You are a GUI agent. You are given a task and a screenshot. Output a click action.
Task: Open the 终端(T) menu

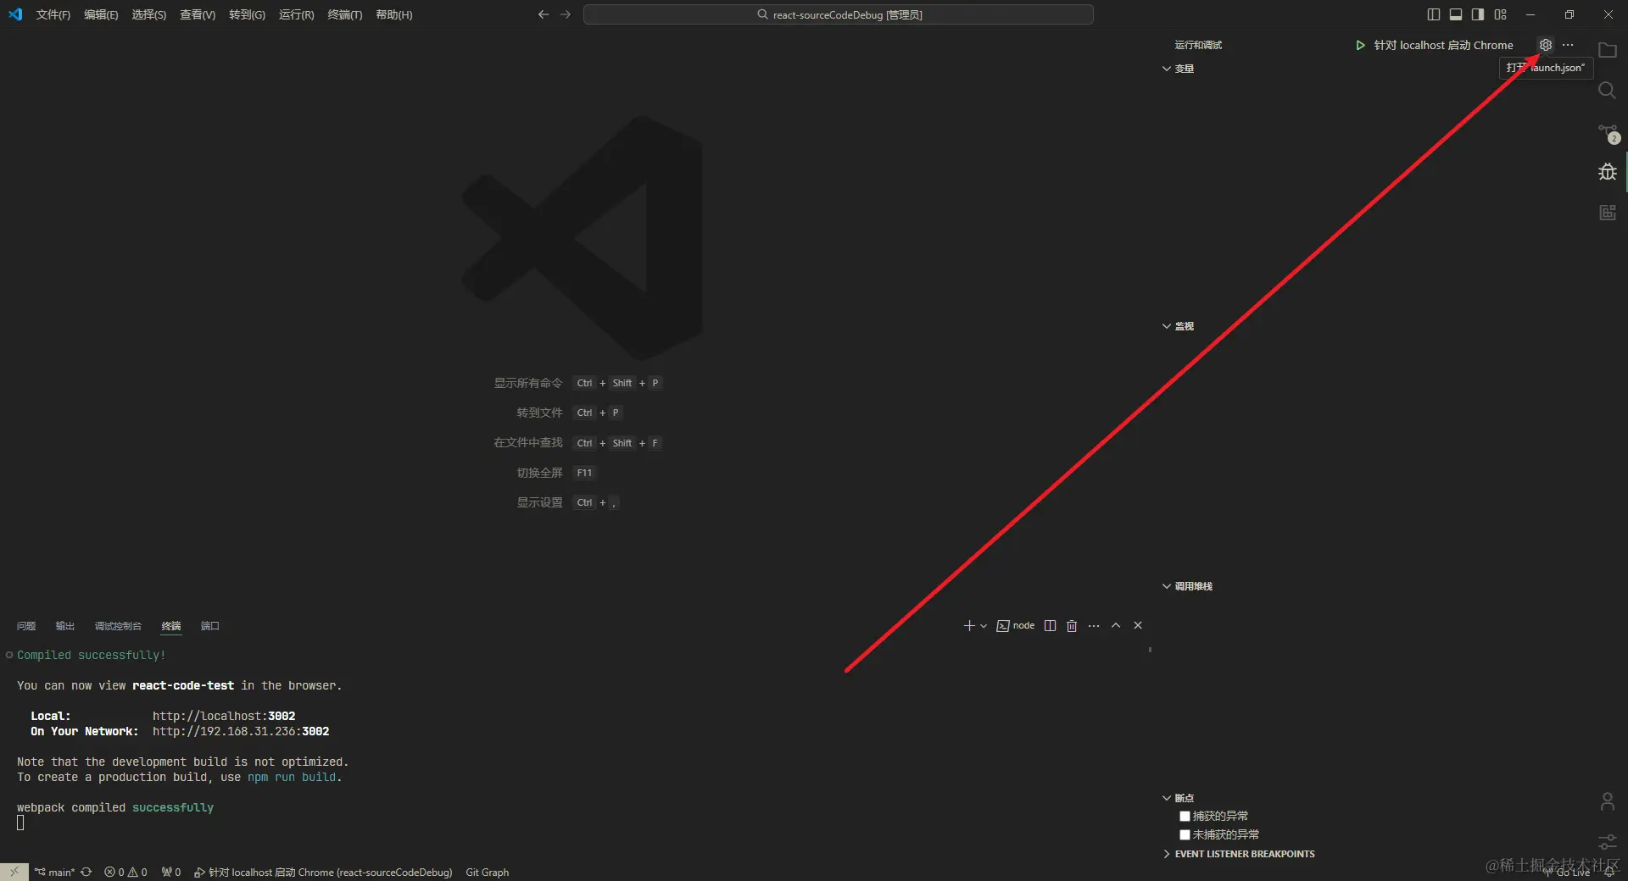(x=344, y=14)
